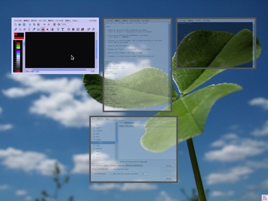
Task: Select the Outline Selection tool
Action: tap(78, 30)
